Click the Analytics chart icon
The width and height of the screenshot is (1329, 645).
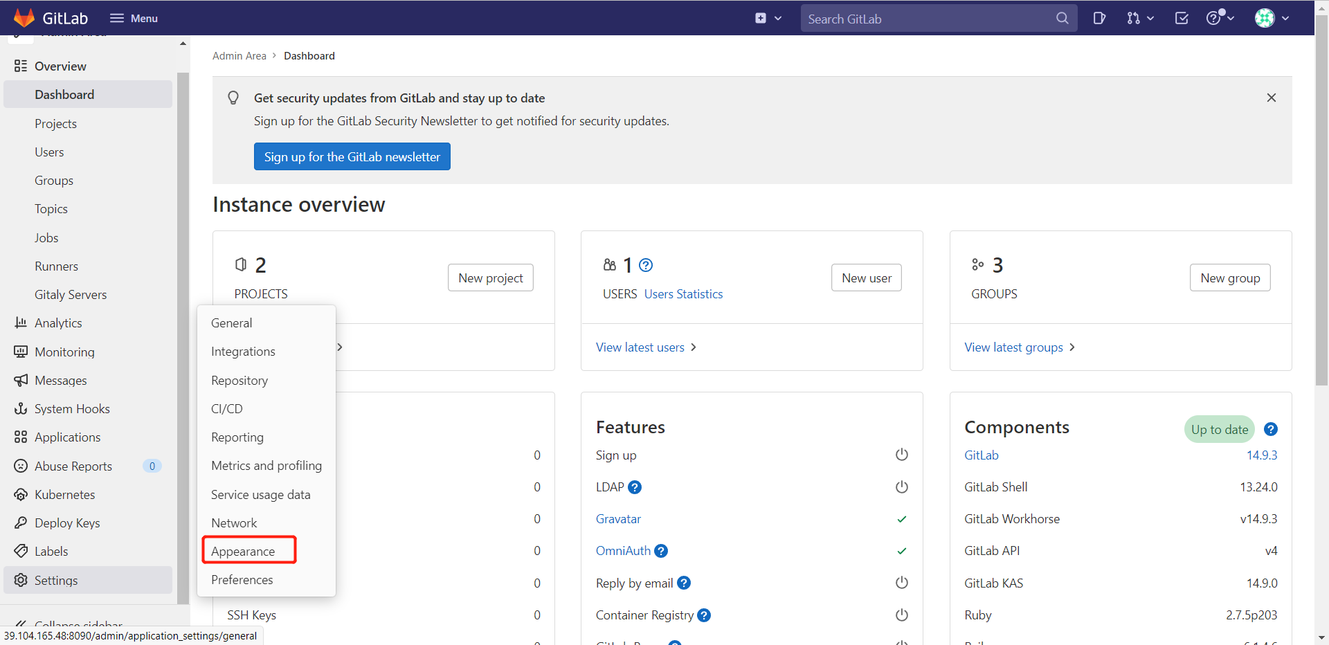pos(21,322)
